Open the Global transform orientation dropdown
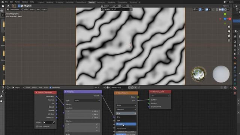The image size is (240, 135). pos(106,6)
